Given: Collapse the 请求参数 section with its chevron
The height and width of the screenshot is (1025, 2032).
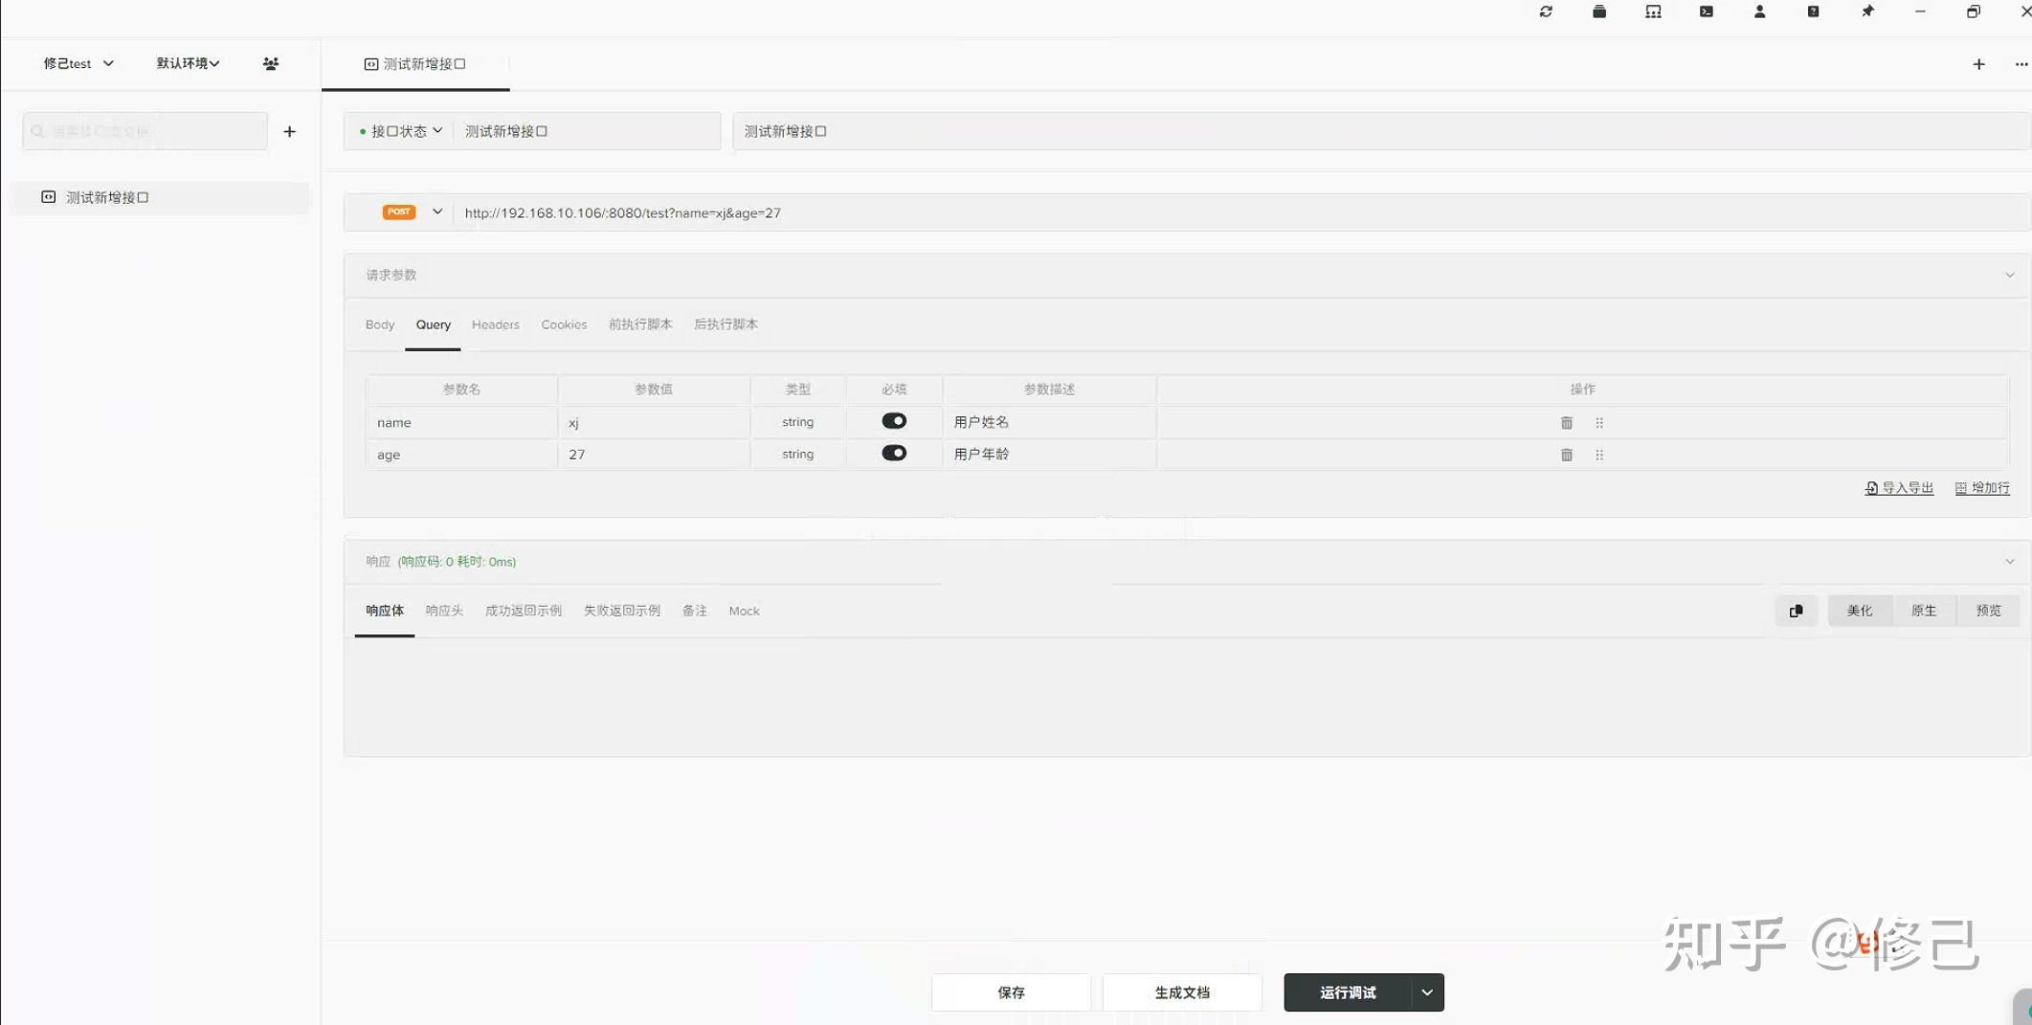Looking at the screenshot, I should coord(2008,275).
